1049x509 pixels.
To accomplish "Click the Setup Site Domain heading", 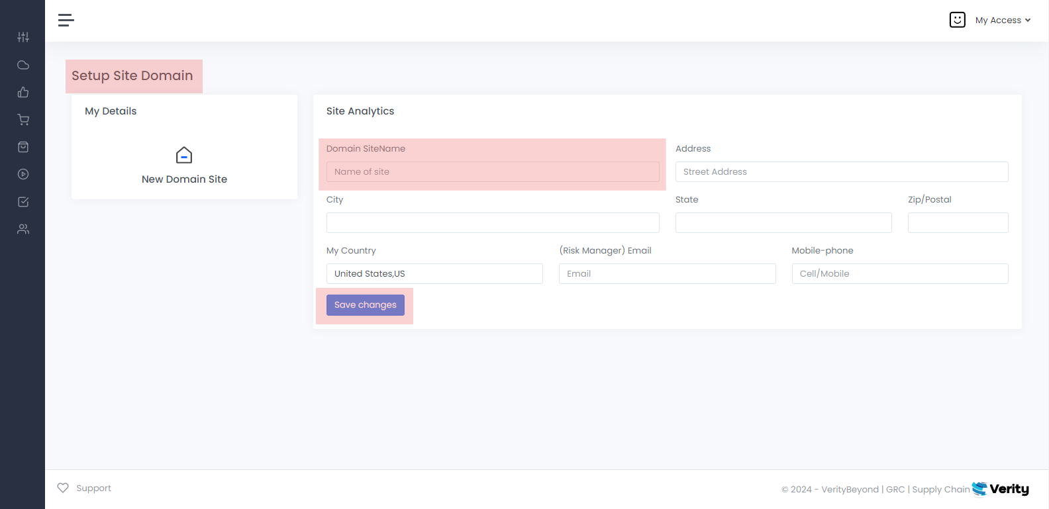I will click(132, 75).
